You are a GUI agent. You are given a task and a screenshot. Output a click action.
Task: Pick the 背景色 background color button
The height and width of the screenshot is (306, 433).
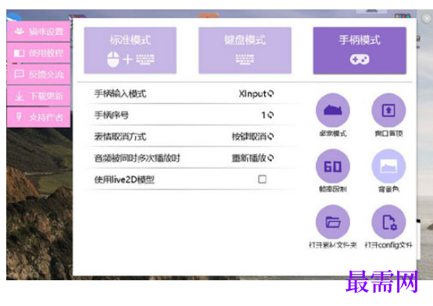point(388,166)
